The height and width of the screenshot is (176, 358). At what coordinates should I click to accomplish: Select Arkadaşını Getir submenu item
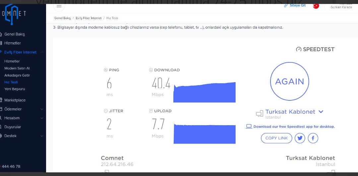coord(17,75)
